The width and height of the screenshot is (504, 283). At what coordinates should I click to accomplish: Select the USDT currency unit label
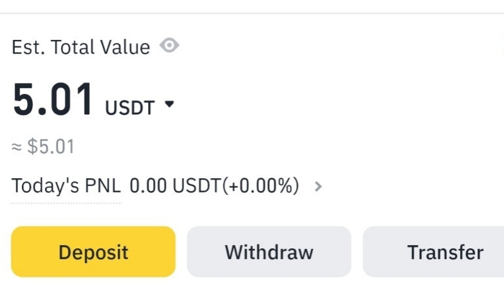pos(130,107)
